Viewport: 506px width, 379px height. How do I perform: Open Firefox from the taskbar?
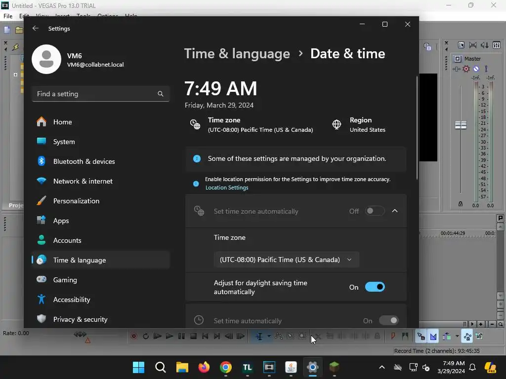coord(204,367)
